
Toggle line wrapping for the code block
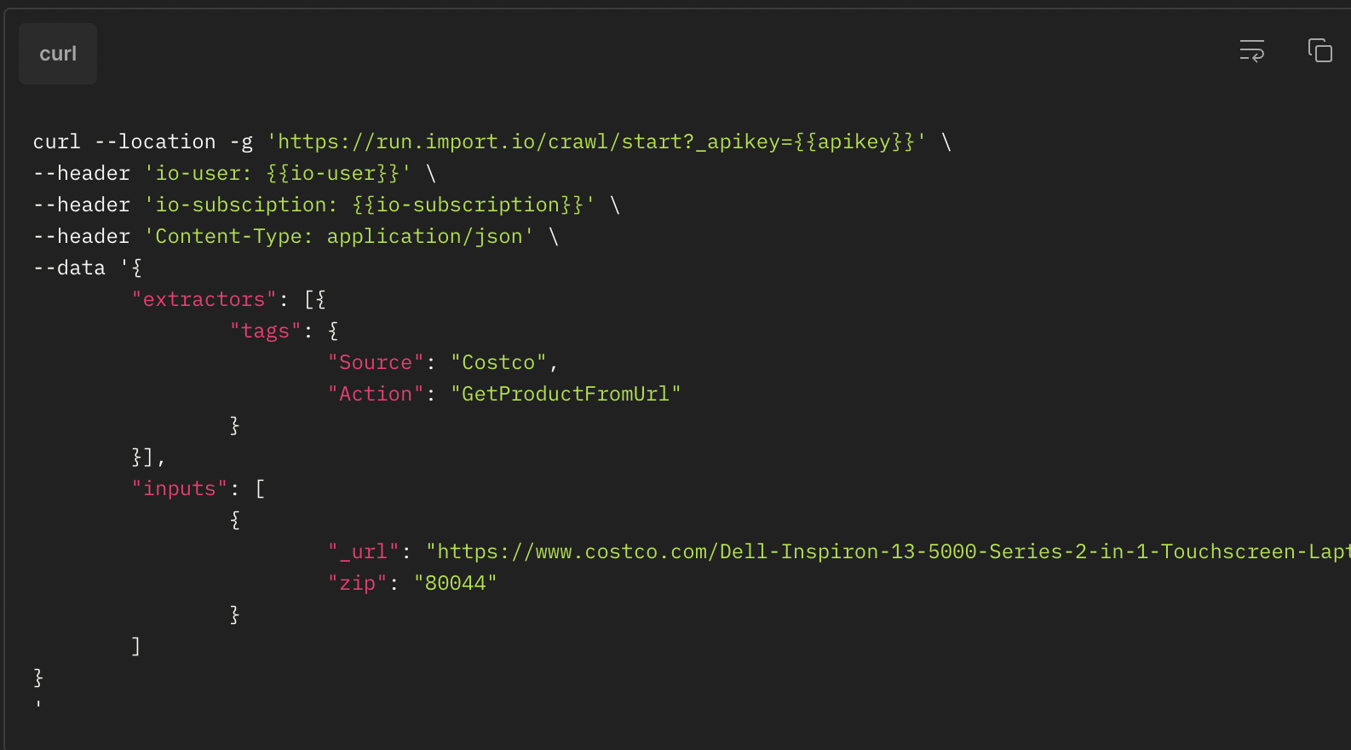[1251, 51]
